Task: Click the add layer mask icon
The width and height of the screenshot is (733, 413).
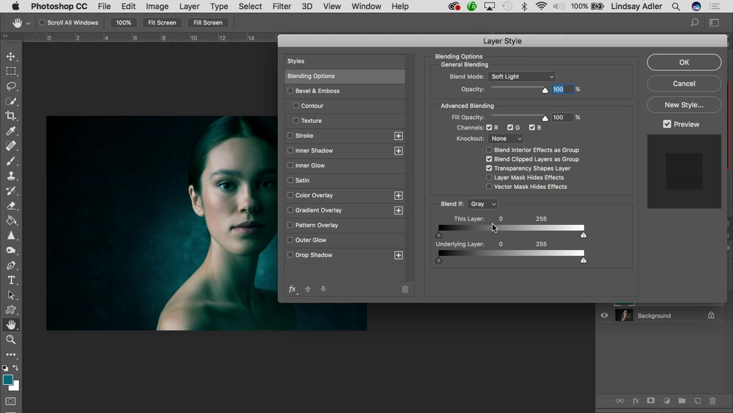Action: click(651, 401)
